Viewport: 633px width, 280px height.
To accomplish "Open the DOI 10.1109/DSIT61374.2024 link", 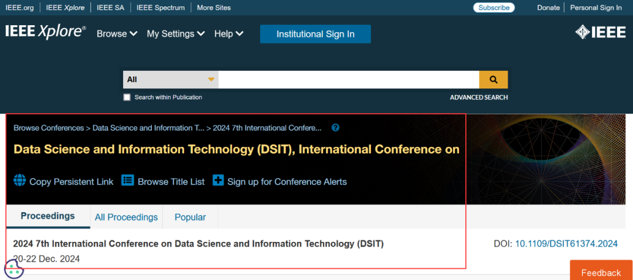I will coord(566,244).
